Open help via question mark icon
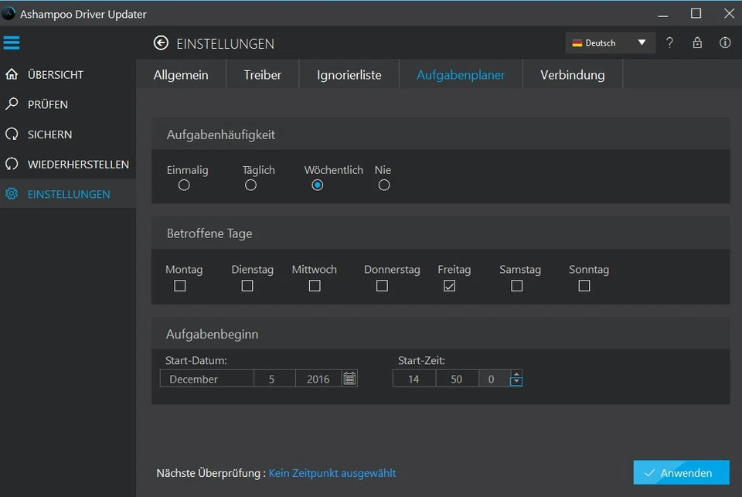The image size is (742, 497). tap(670, 43)
